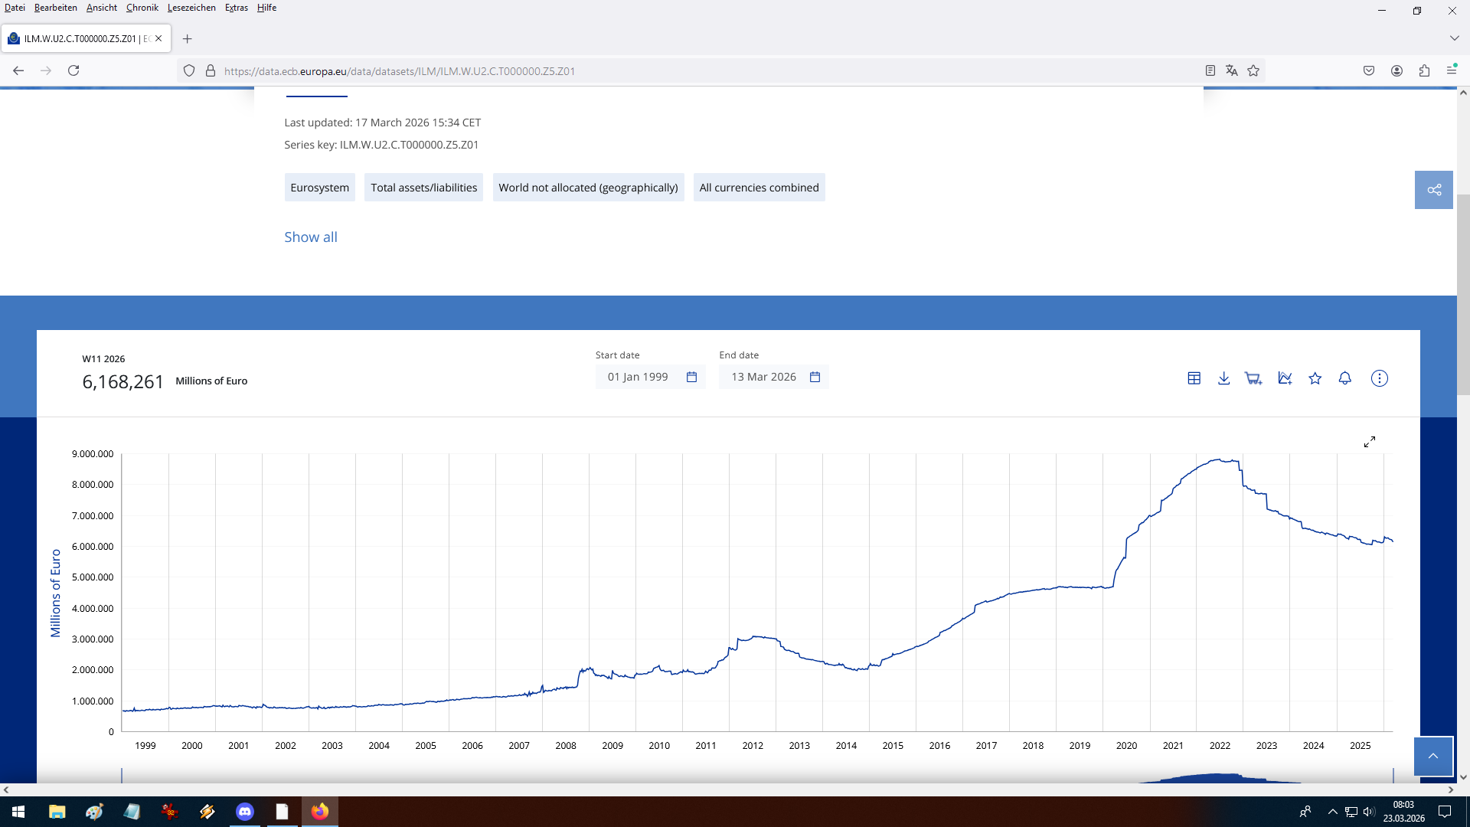Click the Eurosystem tag
1470x827 pixels.
[319, 188]
